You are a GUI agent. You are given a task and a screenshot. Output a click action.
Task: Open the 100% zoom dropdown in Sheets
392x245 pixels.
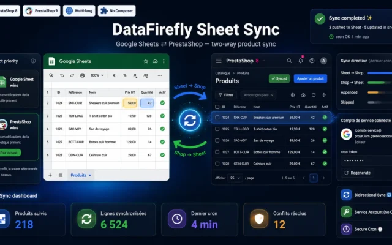pos(97,75)
